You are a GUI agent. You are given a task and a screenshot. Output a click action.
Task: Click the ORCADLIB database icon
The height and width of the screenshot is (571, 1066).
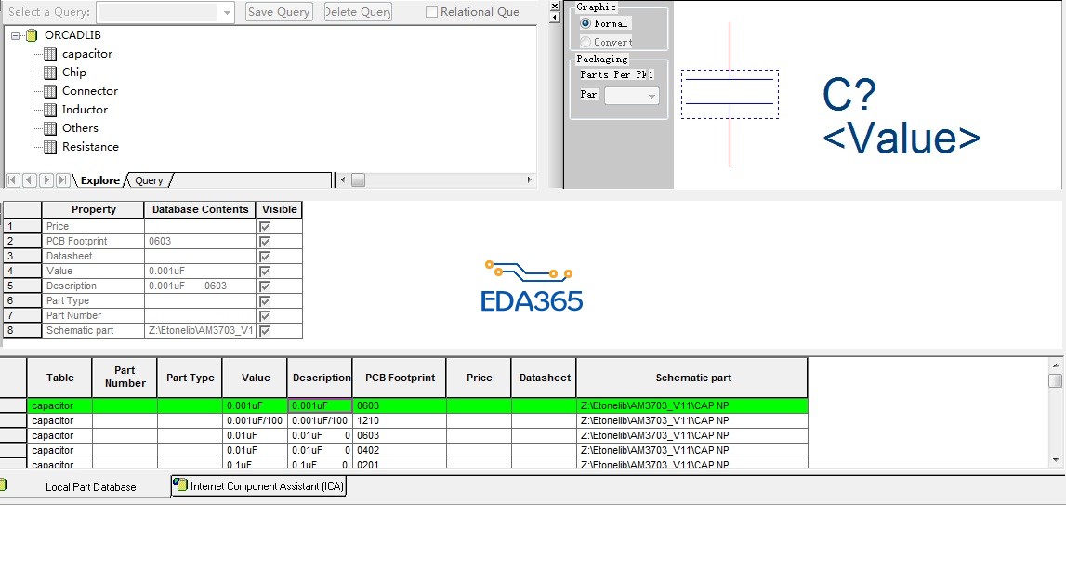click(32, 35)
